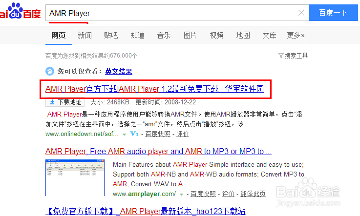The width and height of the screenshot is (360, 216).
Task: Click the Baidu logo
Action: click(x=20, y=11)
